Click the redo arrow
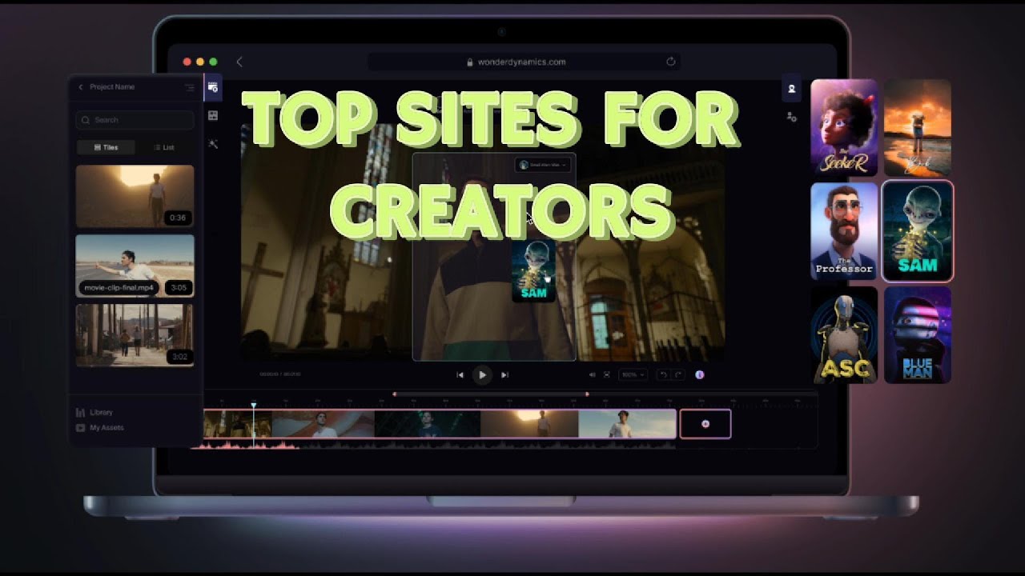1025x576 pixels. 678,374
